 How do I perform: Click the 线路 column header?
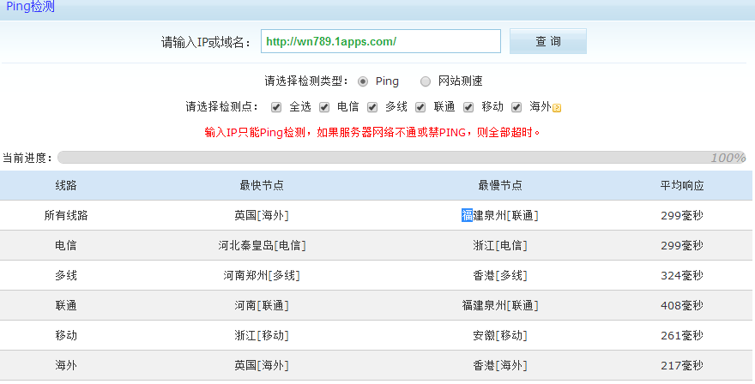[66, 186]
